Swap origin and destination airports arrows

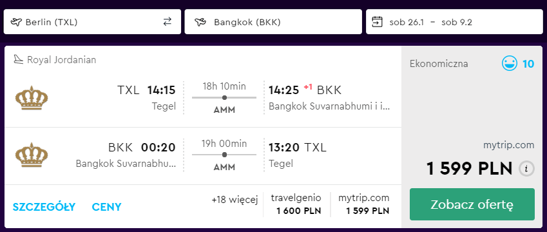tap(168, 22)
